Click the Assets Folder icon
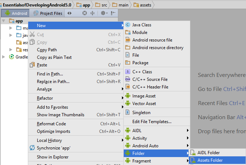The height and width of the screenshot is (165, 246). click(x=193, y=160)
